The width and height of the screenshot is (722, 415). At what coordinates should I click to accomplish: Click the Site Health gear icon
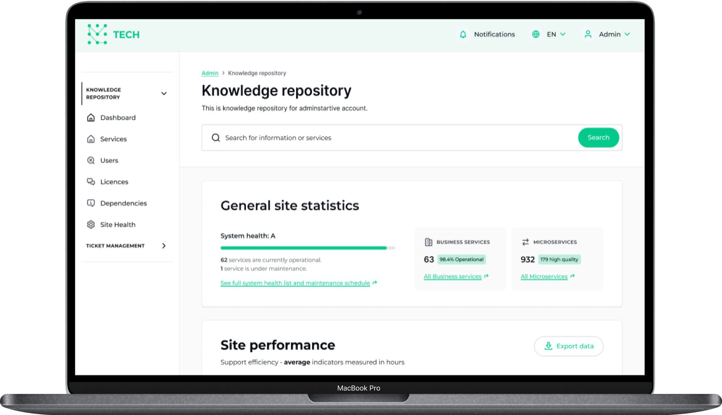[91, 224]
